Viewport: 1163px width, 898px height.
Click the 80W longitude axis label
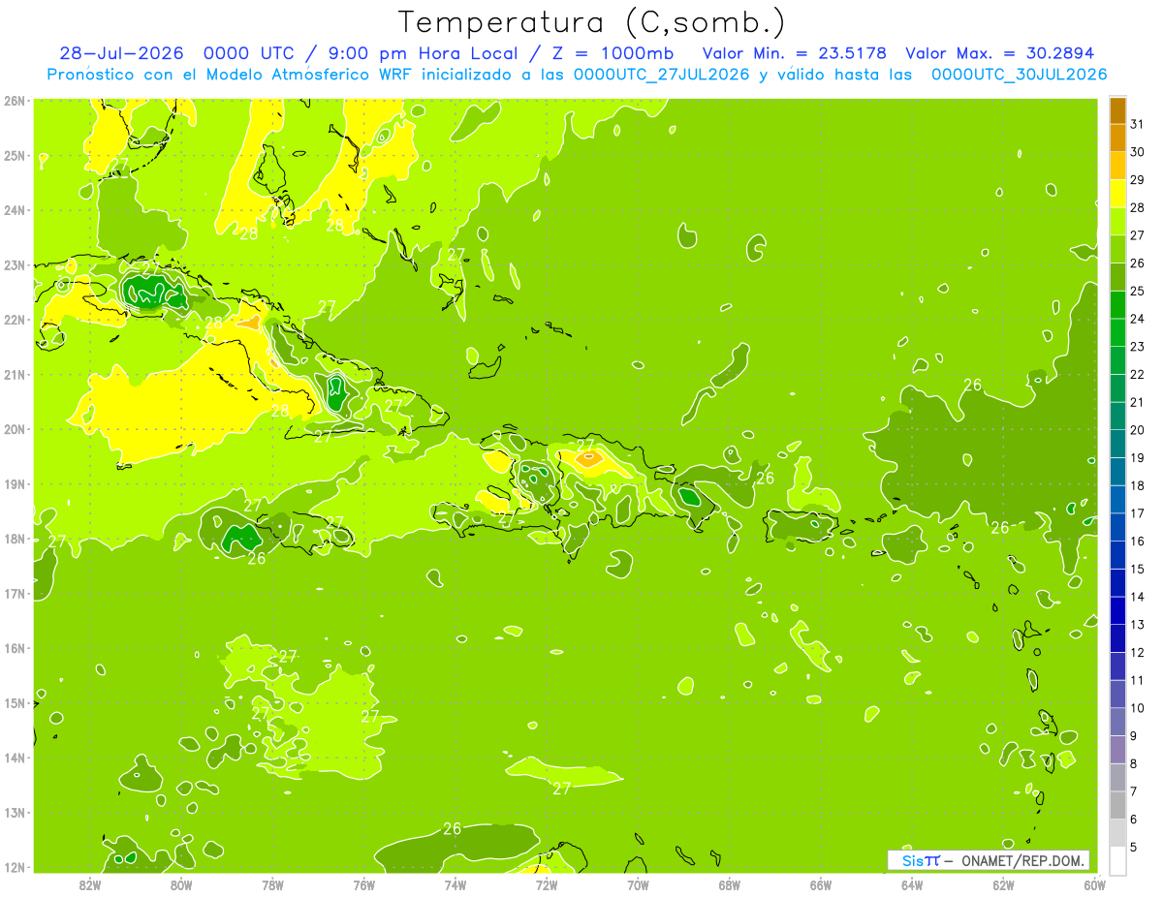[180, 884]
